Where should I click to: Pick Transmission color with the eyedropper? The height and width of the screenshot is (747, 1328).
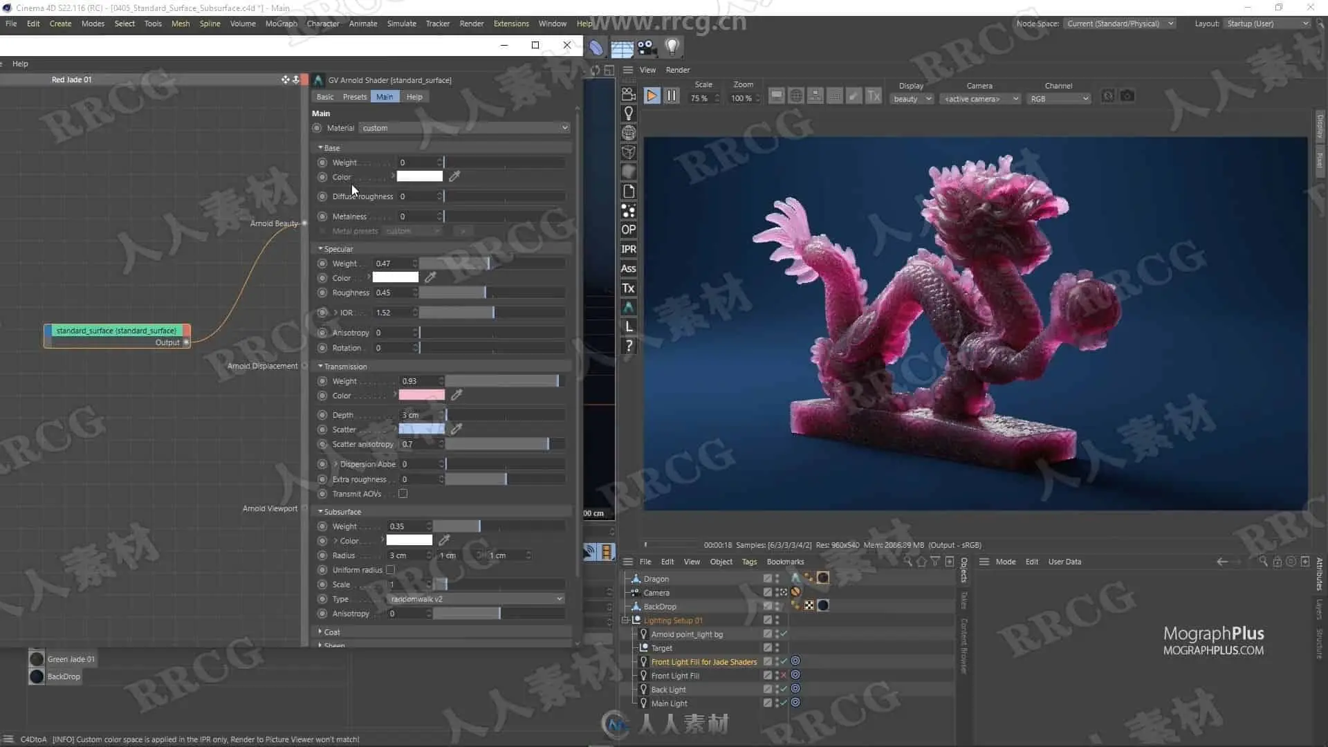456,395
